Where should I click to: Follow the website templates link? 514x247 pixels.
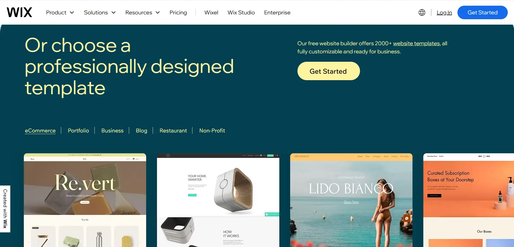416,43
